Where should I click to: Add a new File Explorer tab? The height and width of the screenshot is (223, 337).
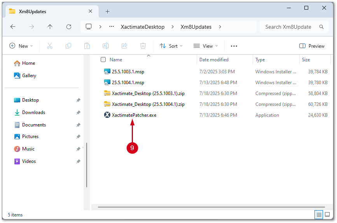pos(107,12)
